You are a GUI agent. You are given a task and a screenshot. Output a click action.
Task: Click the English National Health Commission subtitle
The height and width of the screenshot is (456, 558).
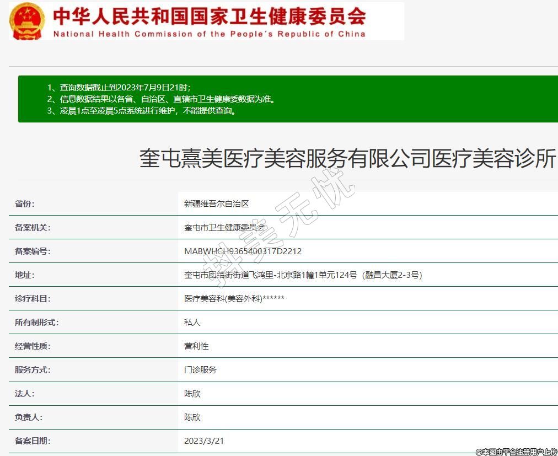210,34
